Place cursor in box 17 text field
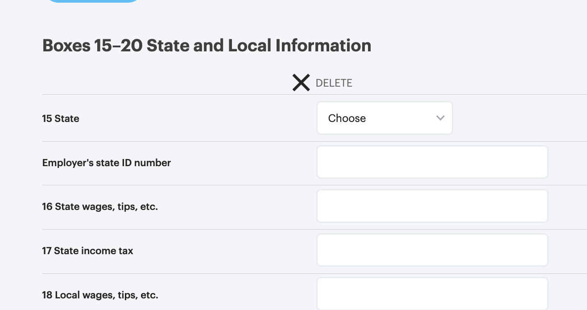The image size is (587, 310). [x=432, y=250]
